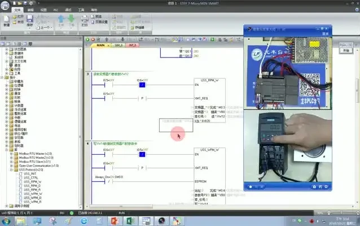Click the Save icon in the ribbon
Viewport: 360px width, 226px height.
(x=29, y=20)
